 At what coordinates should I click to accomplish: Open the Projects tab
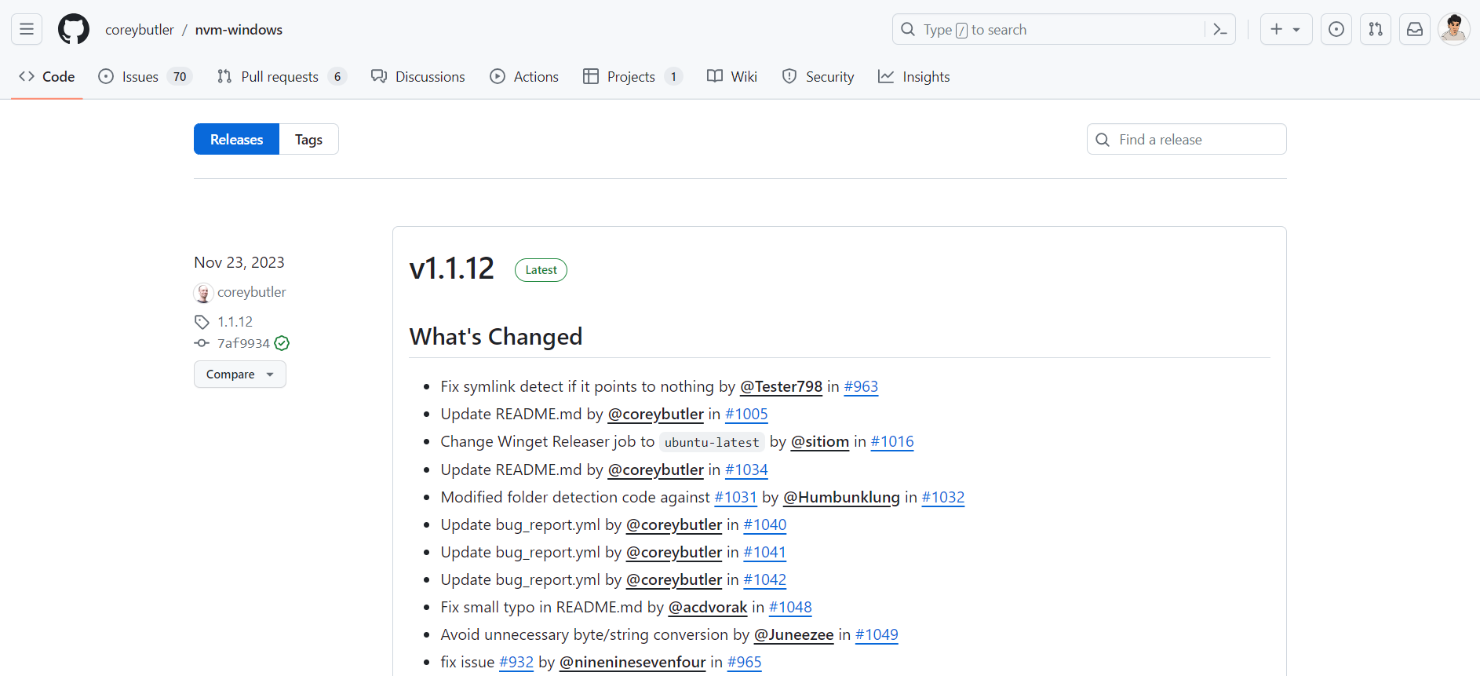click(x=632, y=76)
